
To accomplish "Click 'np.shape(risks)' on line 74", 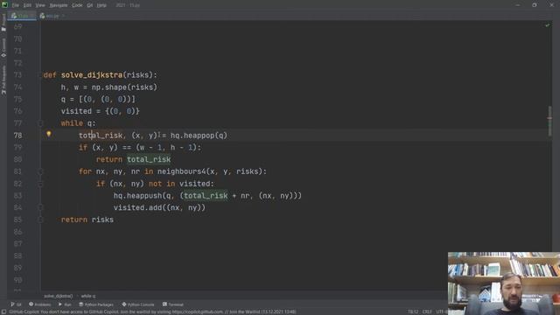I will click(124, 87).
